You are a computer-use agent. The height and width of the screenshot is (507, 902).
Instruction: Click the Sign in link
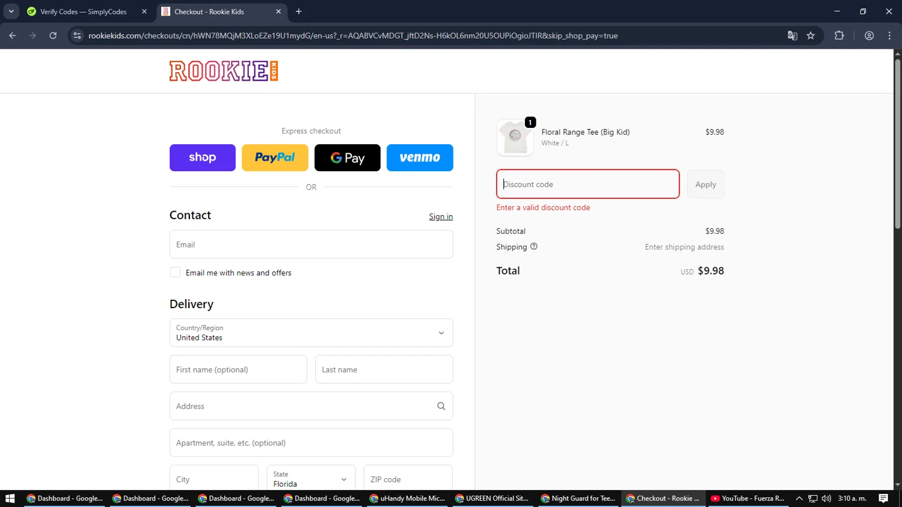[x=441, y=217]
